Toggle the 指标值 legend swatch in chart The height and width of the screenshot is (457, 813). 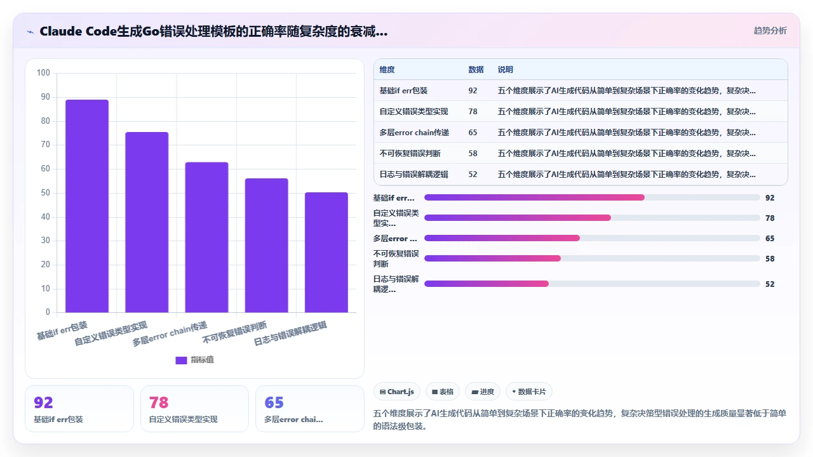click(x=181, y=360)
